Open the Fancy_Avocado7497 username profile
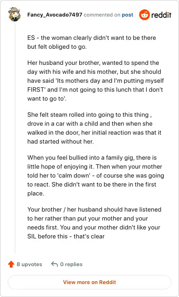This screenshot has width=179, height=297. [x=55, y=15]
